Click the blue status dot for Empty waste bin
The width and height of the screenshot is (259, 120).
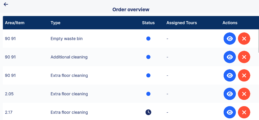[148, 39]
